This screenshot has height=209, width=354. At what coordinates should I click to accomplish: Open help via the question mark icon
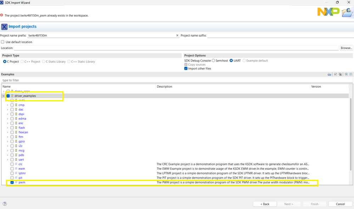click(5, 204)
